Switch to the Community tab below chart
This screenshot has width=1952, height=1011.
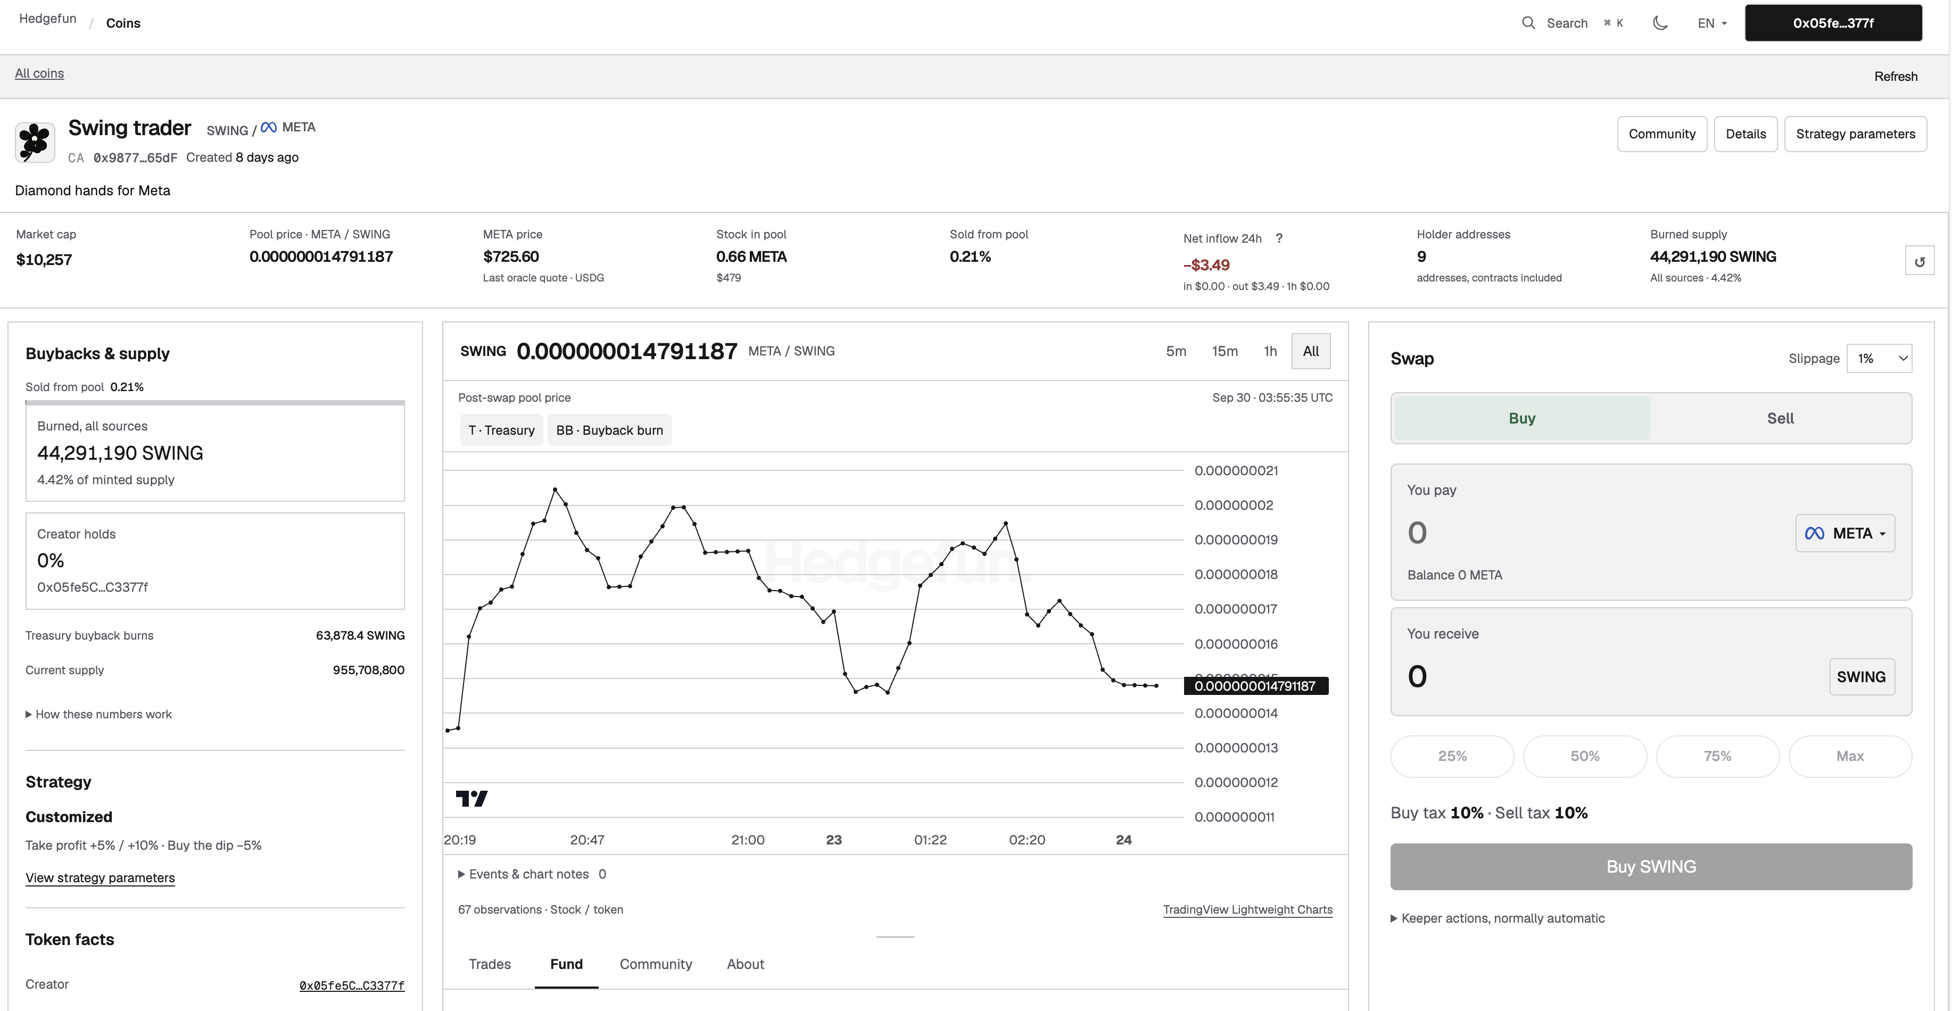click(656, 964)
